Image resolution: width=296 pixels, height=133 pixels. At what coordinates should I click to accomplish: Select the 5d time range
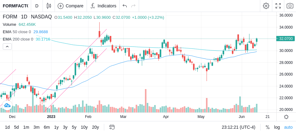[16, 127]
